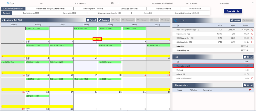This screenshot has height=111, width=256.
Task: Select shift 8,00 08:00 - 17:00
Action: (13, 62)
